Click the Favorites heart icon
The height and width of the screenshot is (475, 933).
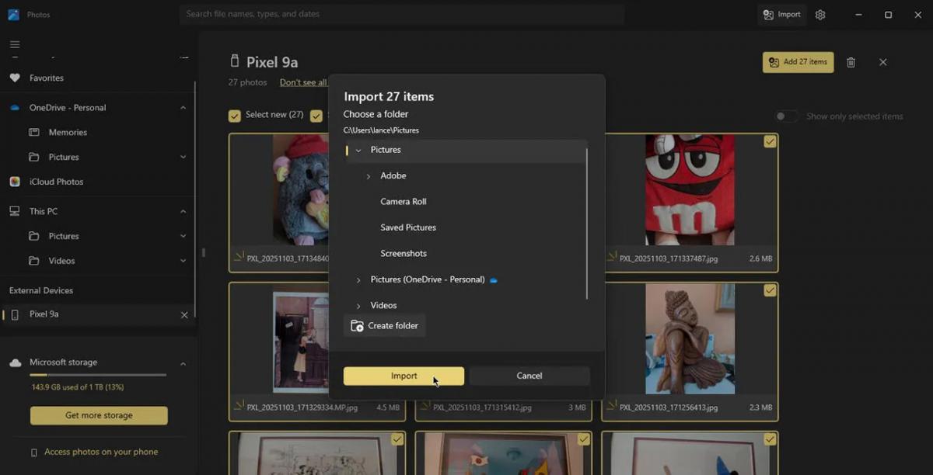tap(15, 78)
